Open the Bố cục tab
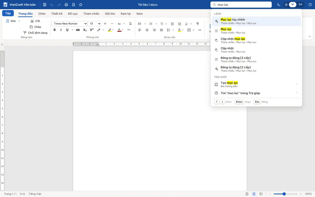 73,14
